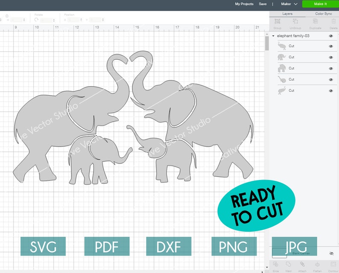Select the third Cut layer elephant thumbnail
Viewport: 339px width, 273px height.
pos(282,68)
